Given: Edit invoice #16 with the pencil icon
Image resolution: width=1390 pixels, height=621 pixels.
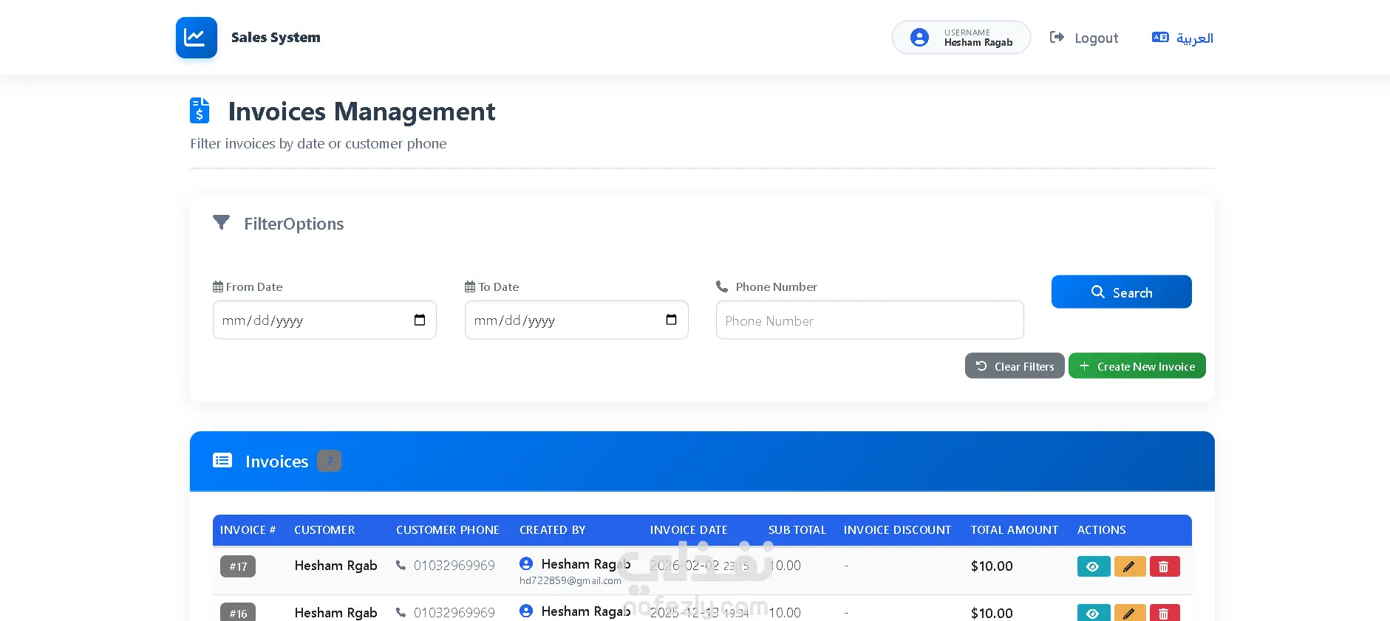Looking at the screenshot, I should [1130, 613].
